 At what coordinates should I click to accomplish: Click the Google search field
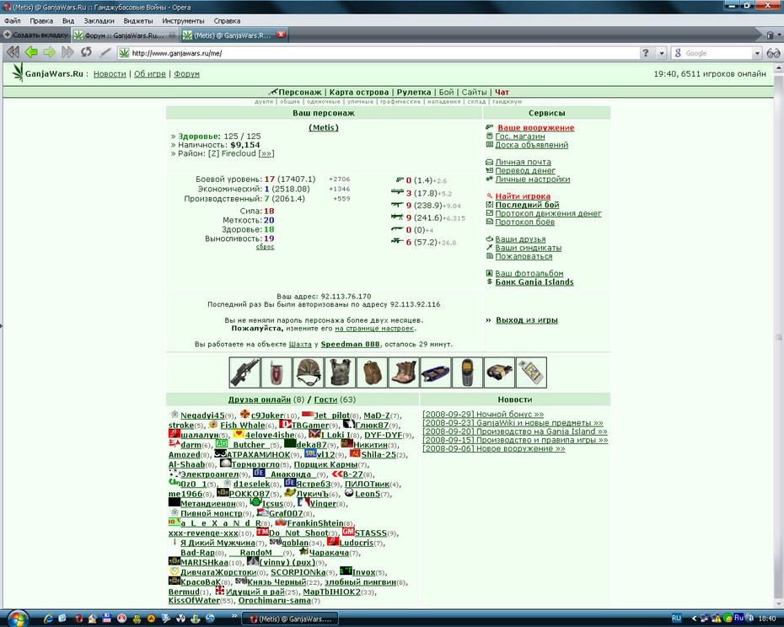pyautogui.click(x=717, y=53)
